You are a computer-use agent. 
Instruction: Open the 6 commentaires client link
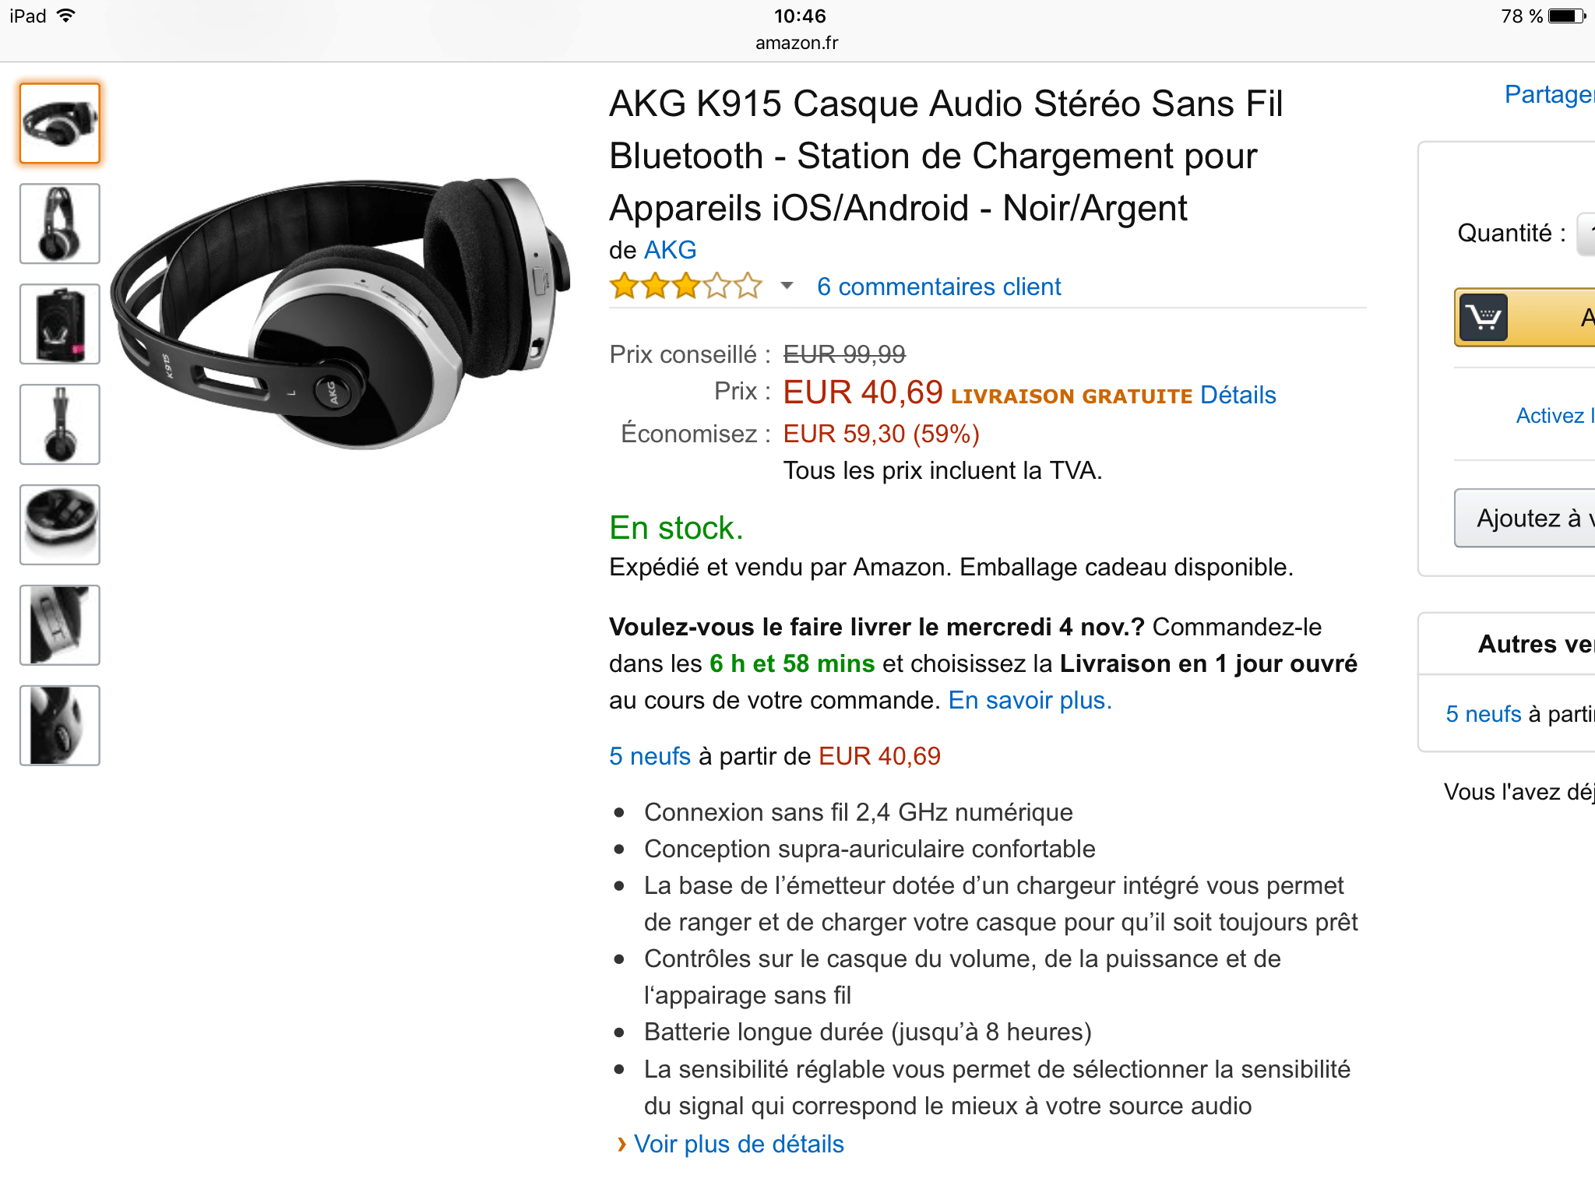(938, 287)
